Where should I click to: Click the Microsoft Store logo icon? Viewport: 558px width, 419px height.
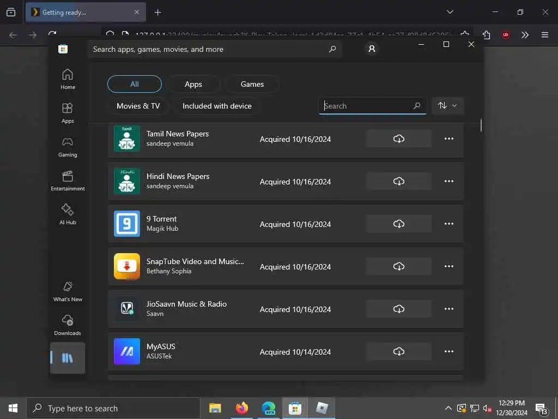point(63,49)
